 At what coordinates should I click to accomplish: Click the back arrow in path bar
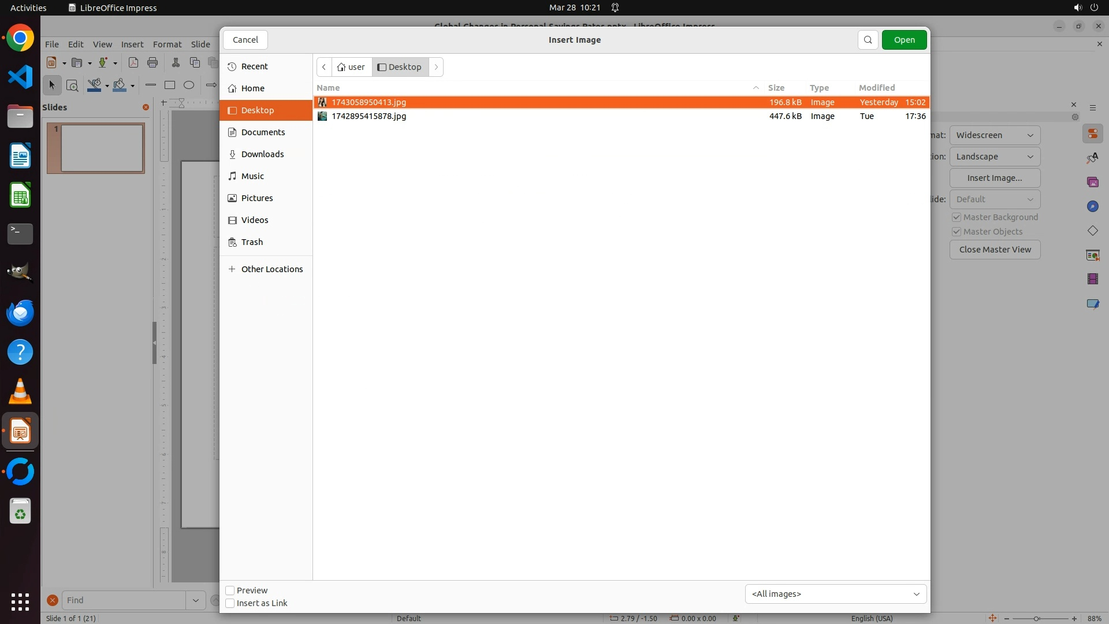pyautogui.click(x=324, y=67)
